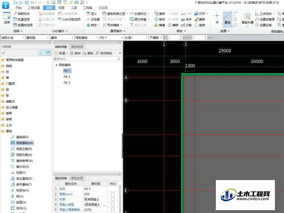Click the large 选择 select tool
The width and height of the screenshot is (284, 213).
[7, 18]
